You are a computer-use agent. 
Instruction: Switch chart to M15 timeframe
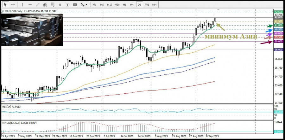pyautogui.click(x=109, y=5)
